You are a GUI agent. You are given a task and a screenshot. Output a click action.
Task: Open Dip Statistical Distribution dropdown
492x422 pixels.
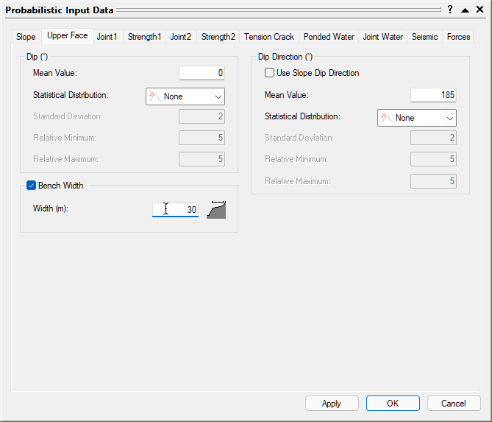pyautogui.click(x=185, y=96)
